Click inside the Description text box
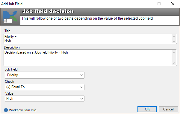Screen dimensions: 180x114 point(88,58)
